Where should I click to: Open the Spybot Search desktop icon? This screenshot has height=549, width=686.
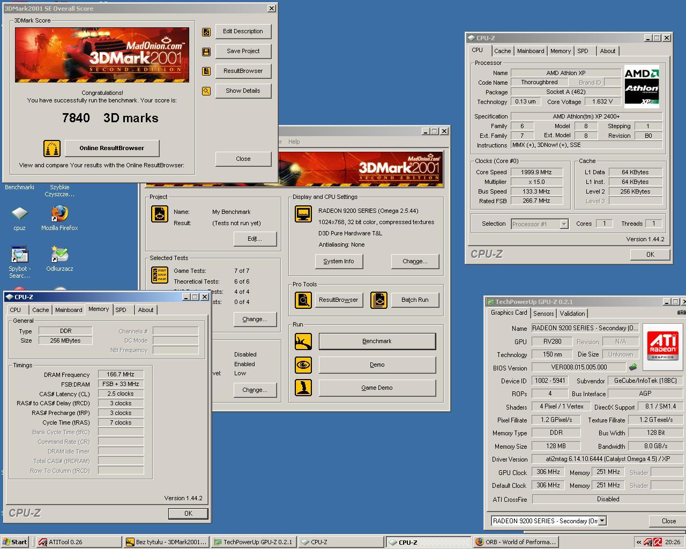(19, 262)
